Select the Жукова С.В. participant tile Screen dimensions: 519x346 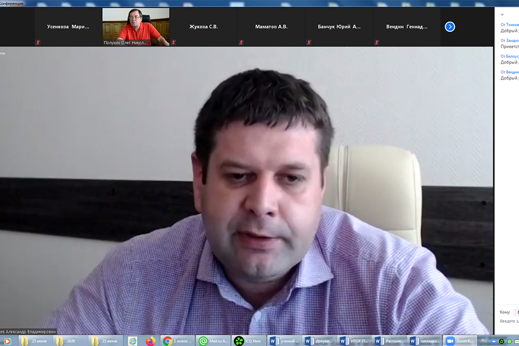tap(203, 26)
